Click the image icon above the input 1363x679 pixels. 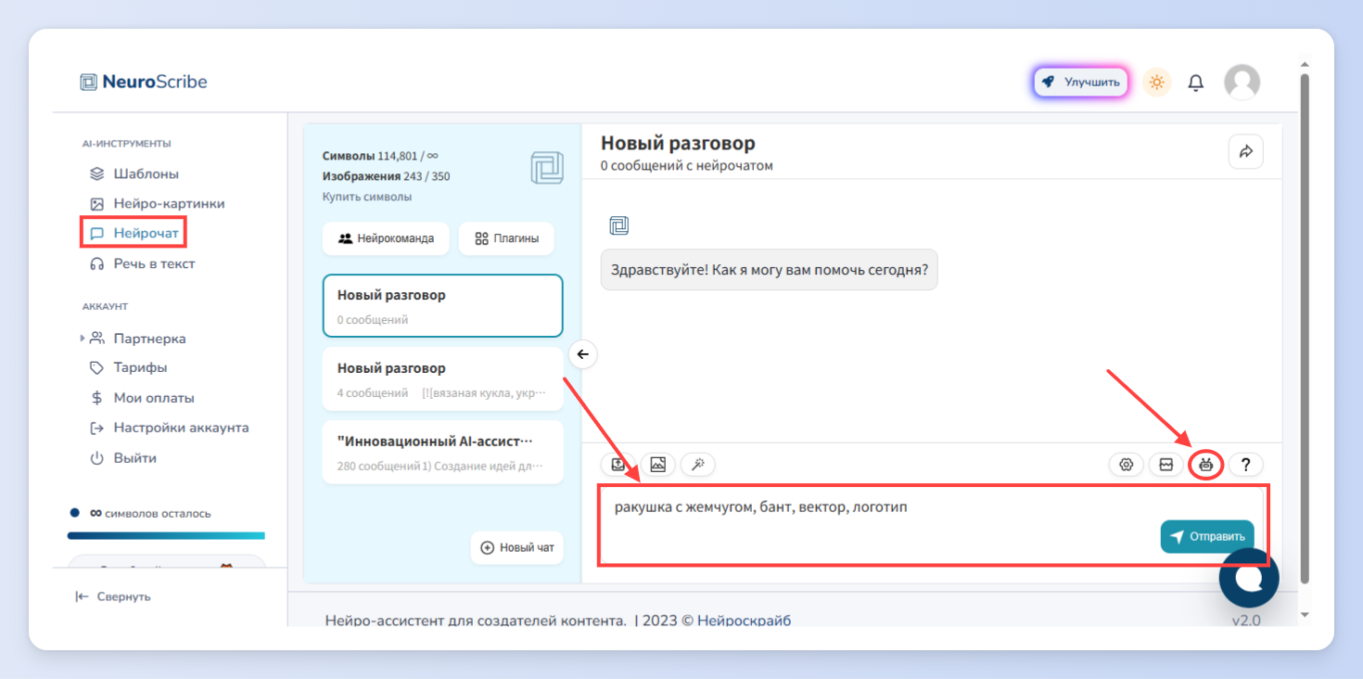click(x=657, y=465)
